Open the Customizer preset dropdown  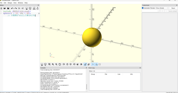pos(150,11)
